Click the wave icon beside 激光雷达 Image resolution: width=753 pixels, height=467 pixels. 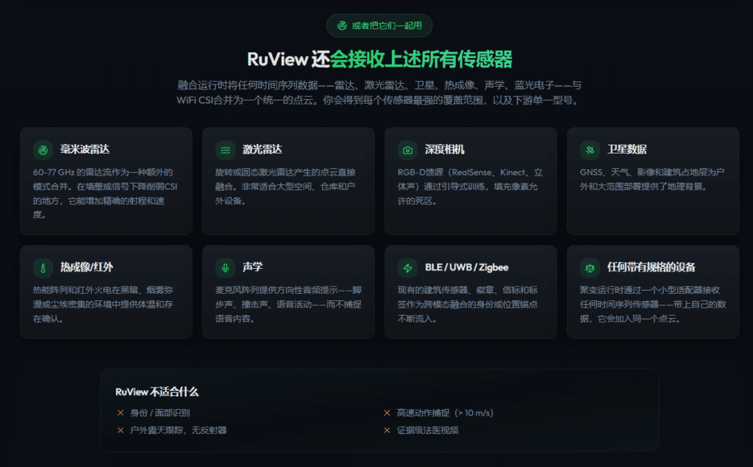point(225,150)
